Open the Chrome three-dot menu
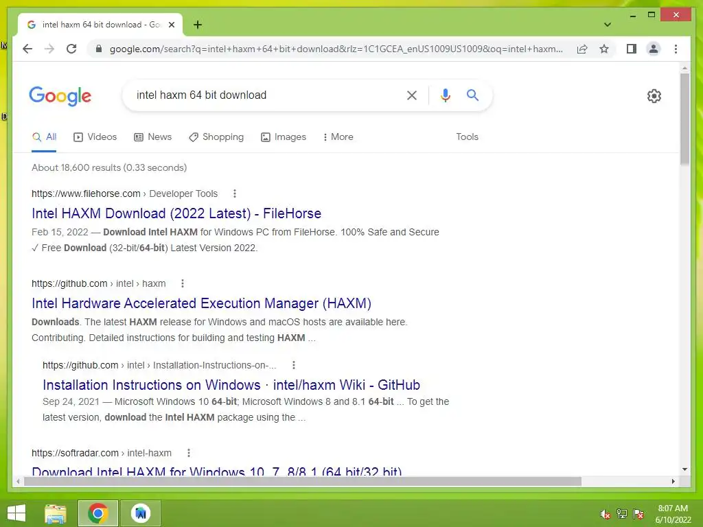The image size is (703, 527). click(x=676, y=49)
